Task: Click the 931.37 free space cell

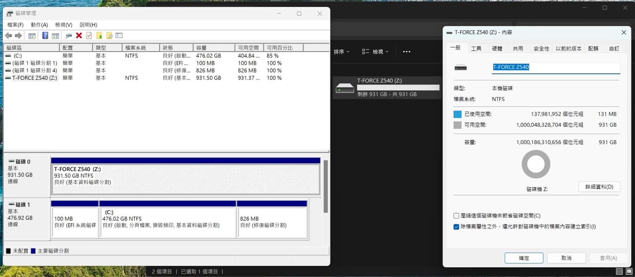Action: pos(250,78)
